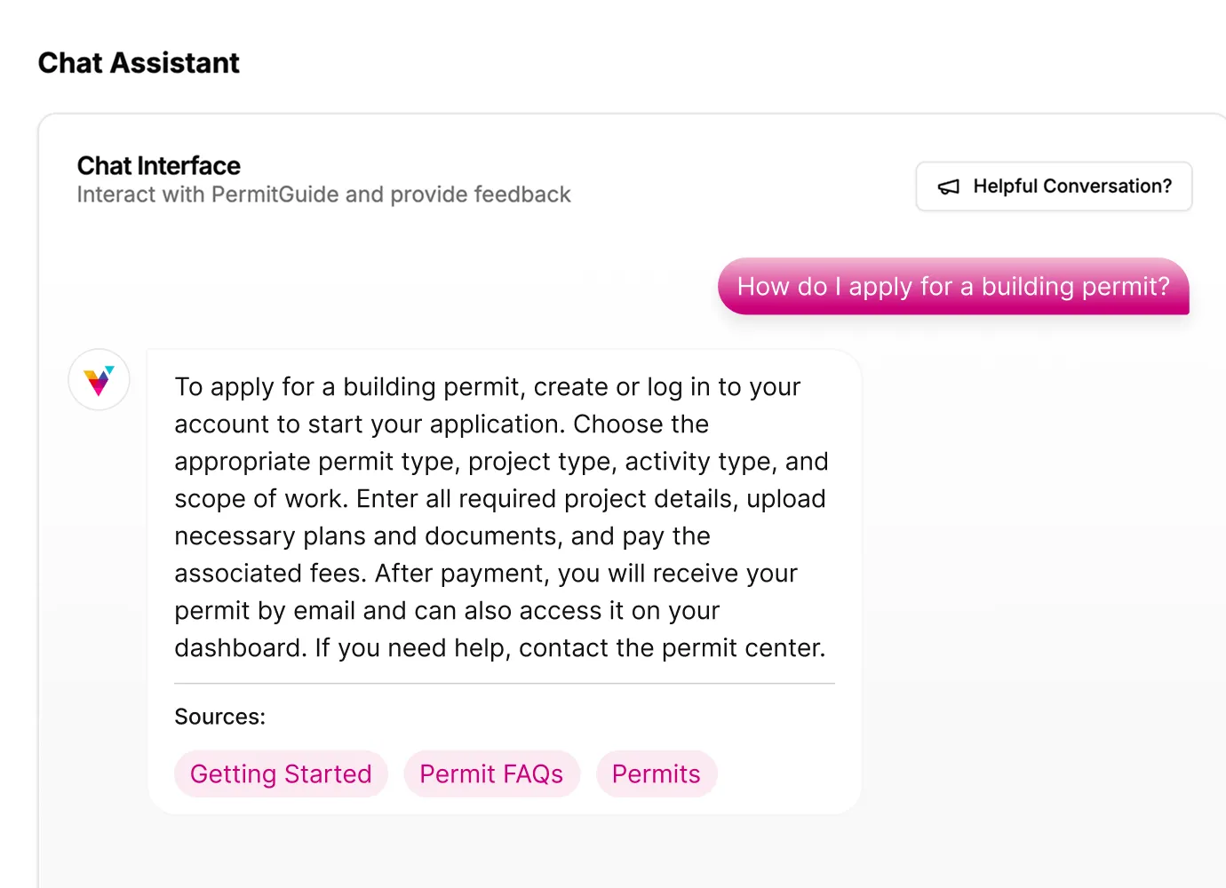This screenshot has height=888, width=1226.
Task: Click the Sources: label
Action: click(220, 717)
